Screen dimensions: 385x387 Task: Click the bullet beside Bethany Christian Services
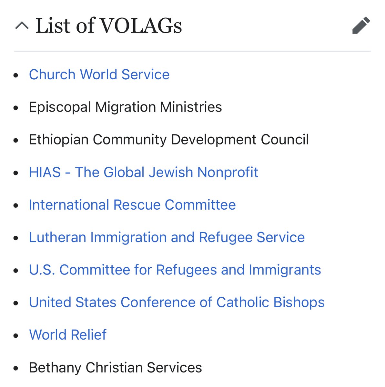coord(16,368)
